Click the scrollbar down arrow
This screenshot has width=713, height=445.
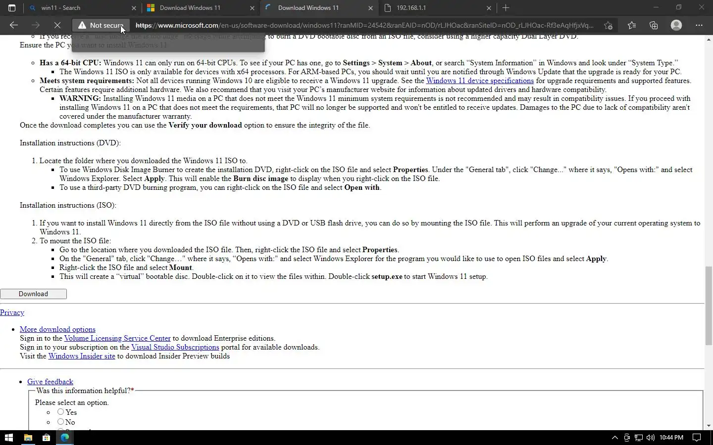[709, 426]
